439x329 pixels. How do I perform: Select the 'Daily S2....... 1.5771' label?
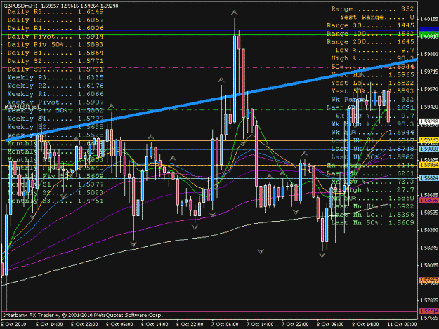pos(55,61)
